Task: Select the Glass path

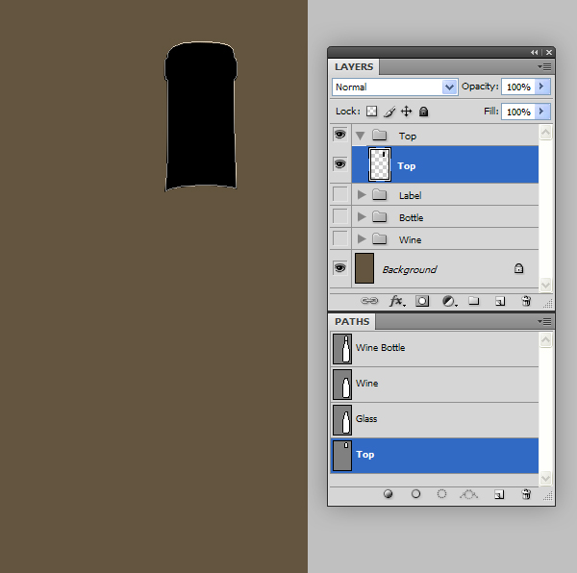Action: (435, 419)
